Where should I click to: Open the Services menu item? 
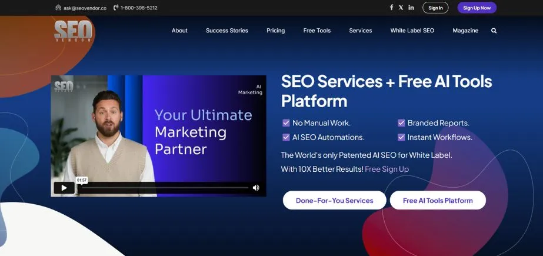click(361, 31)
